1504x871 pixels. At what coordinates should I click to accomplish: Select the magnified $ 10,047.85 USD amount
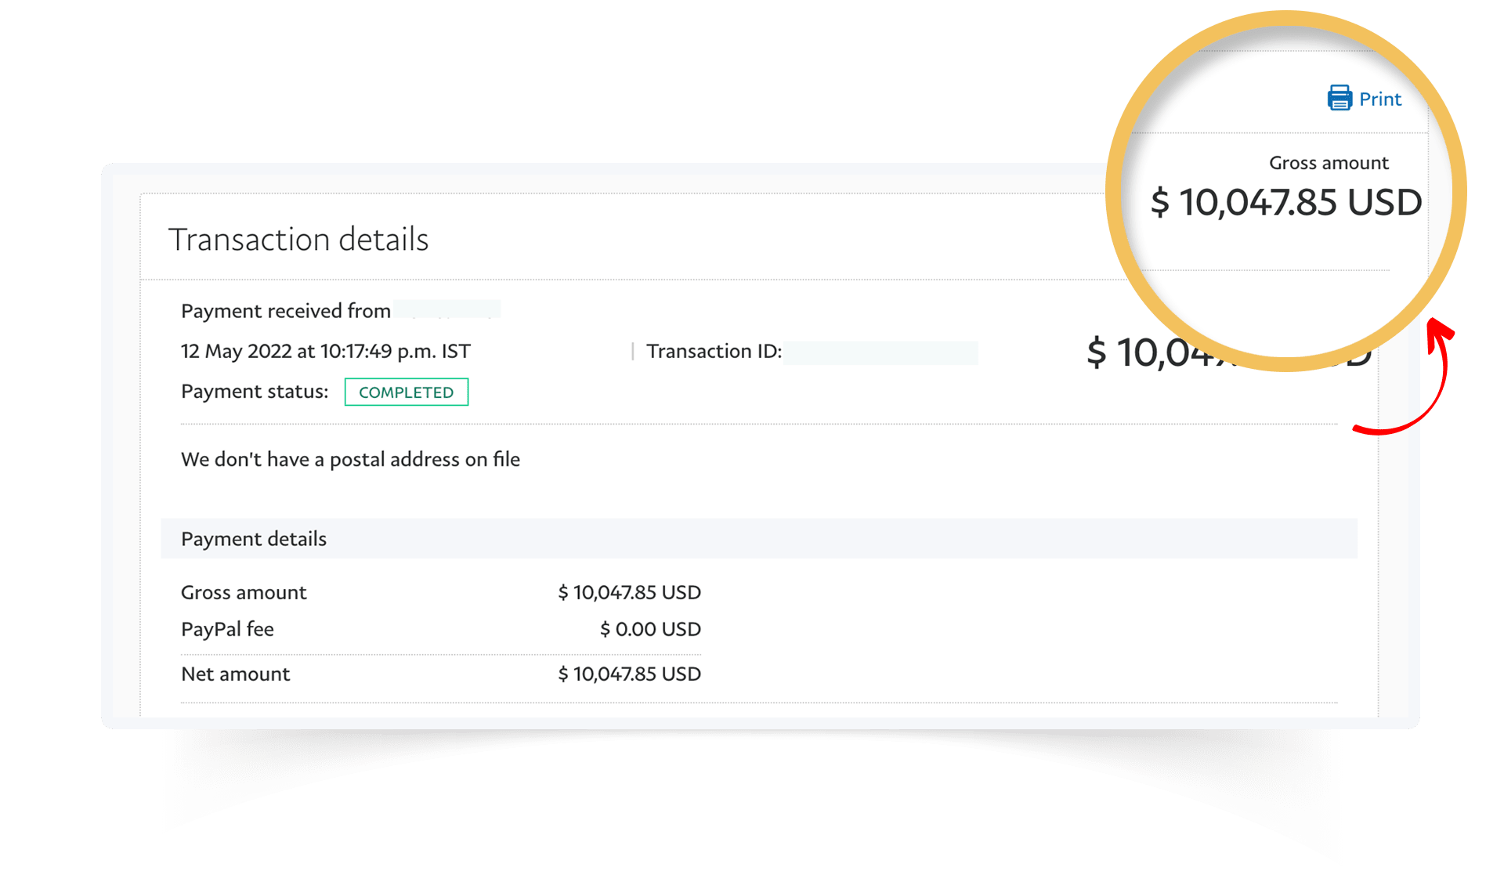tap(1285, 202)
